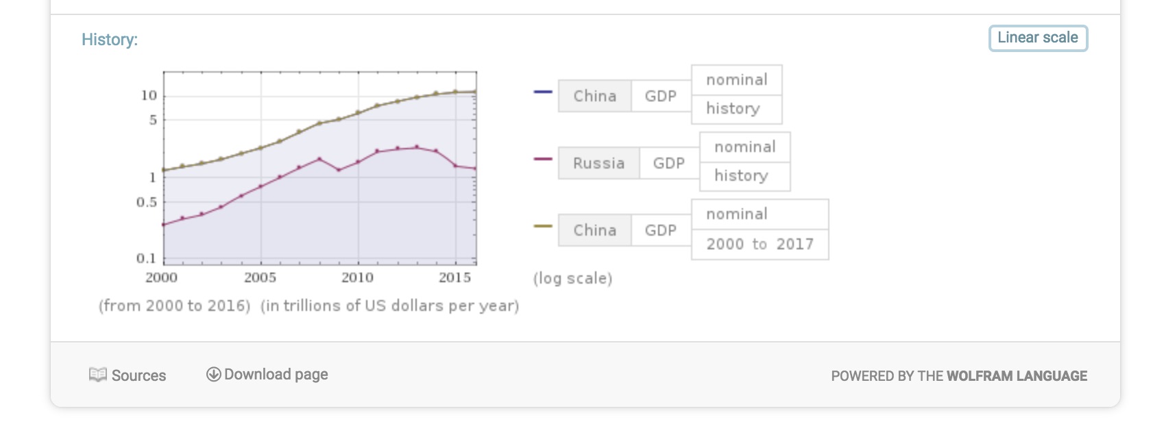Image resolution: width=1164 pixels, height=437 pixels.
Task: Click the olive China GDP 2000–2017 legend line
Action: click(543, 225)
